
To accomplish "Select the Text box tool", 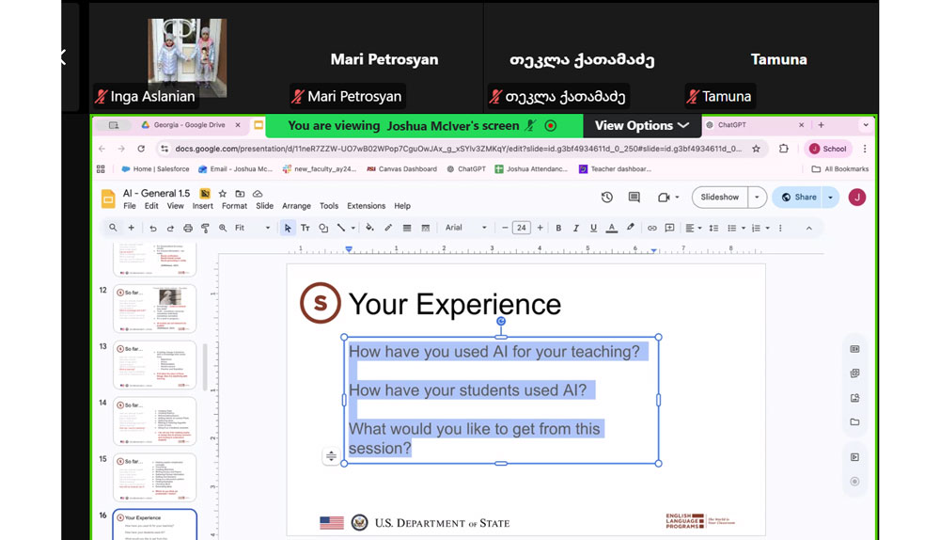I will [305, 228].
